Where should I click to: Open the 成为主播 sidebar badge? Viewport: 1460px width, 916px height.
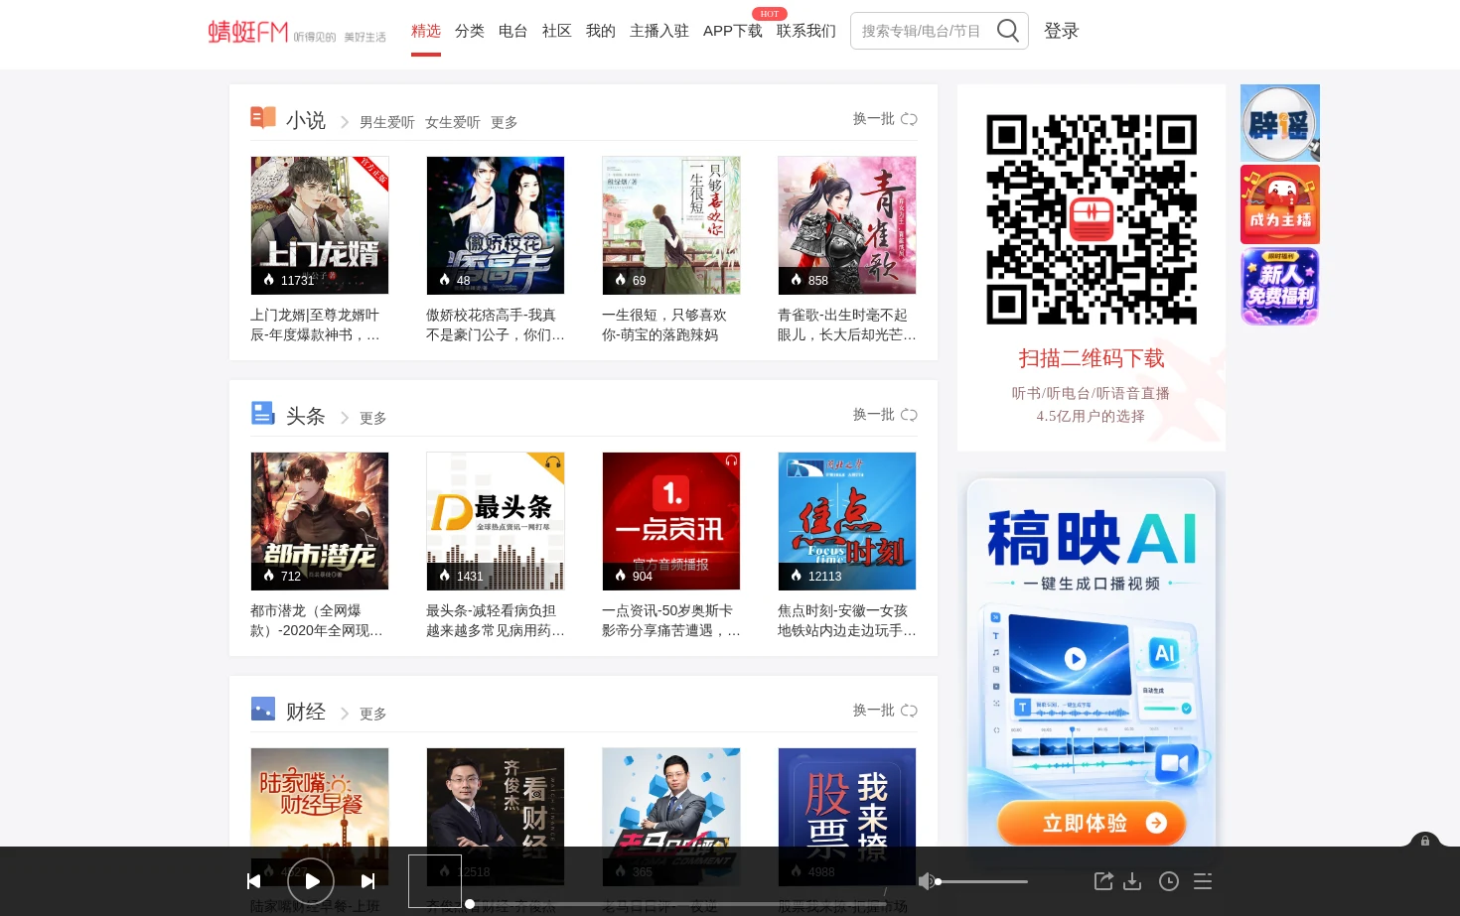(x=1280, y=204)
